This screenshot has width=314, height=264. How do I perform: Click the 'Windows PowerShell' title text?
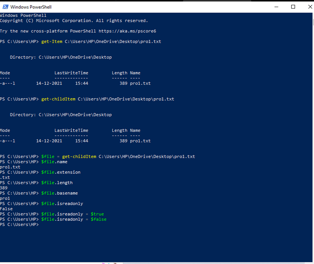click(31, 7)
